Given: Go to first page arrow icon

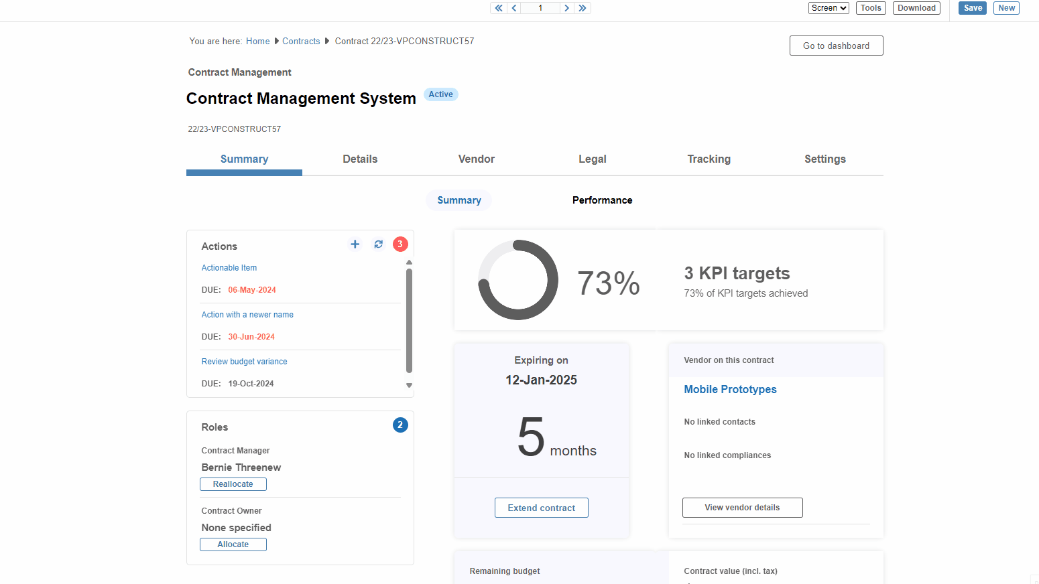Looking at the screenshot, I should [499, 8].
